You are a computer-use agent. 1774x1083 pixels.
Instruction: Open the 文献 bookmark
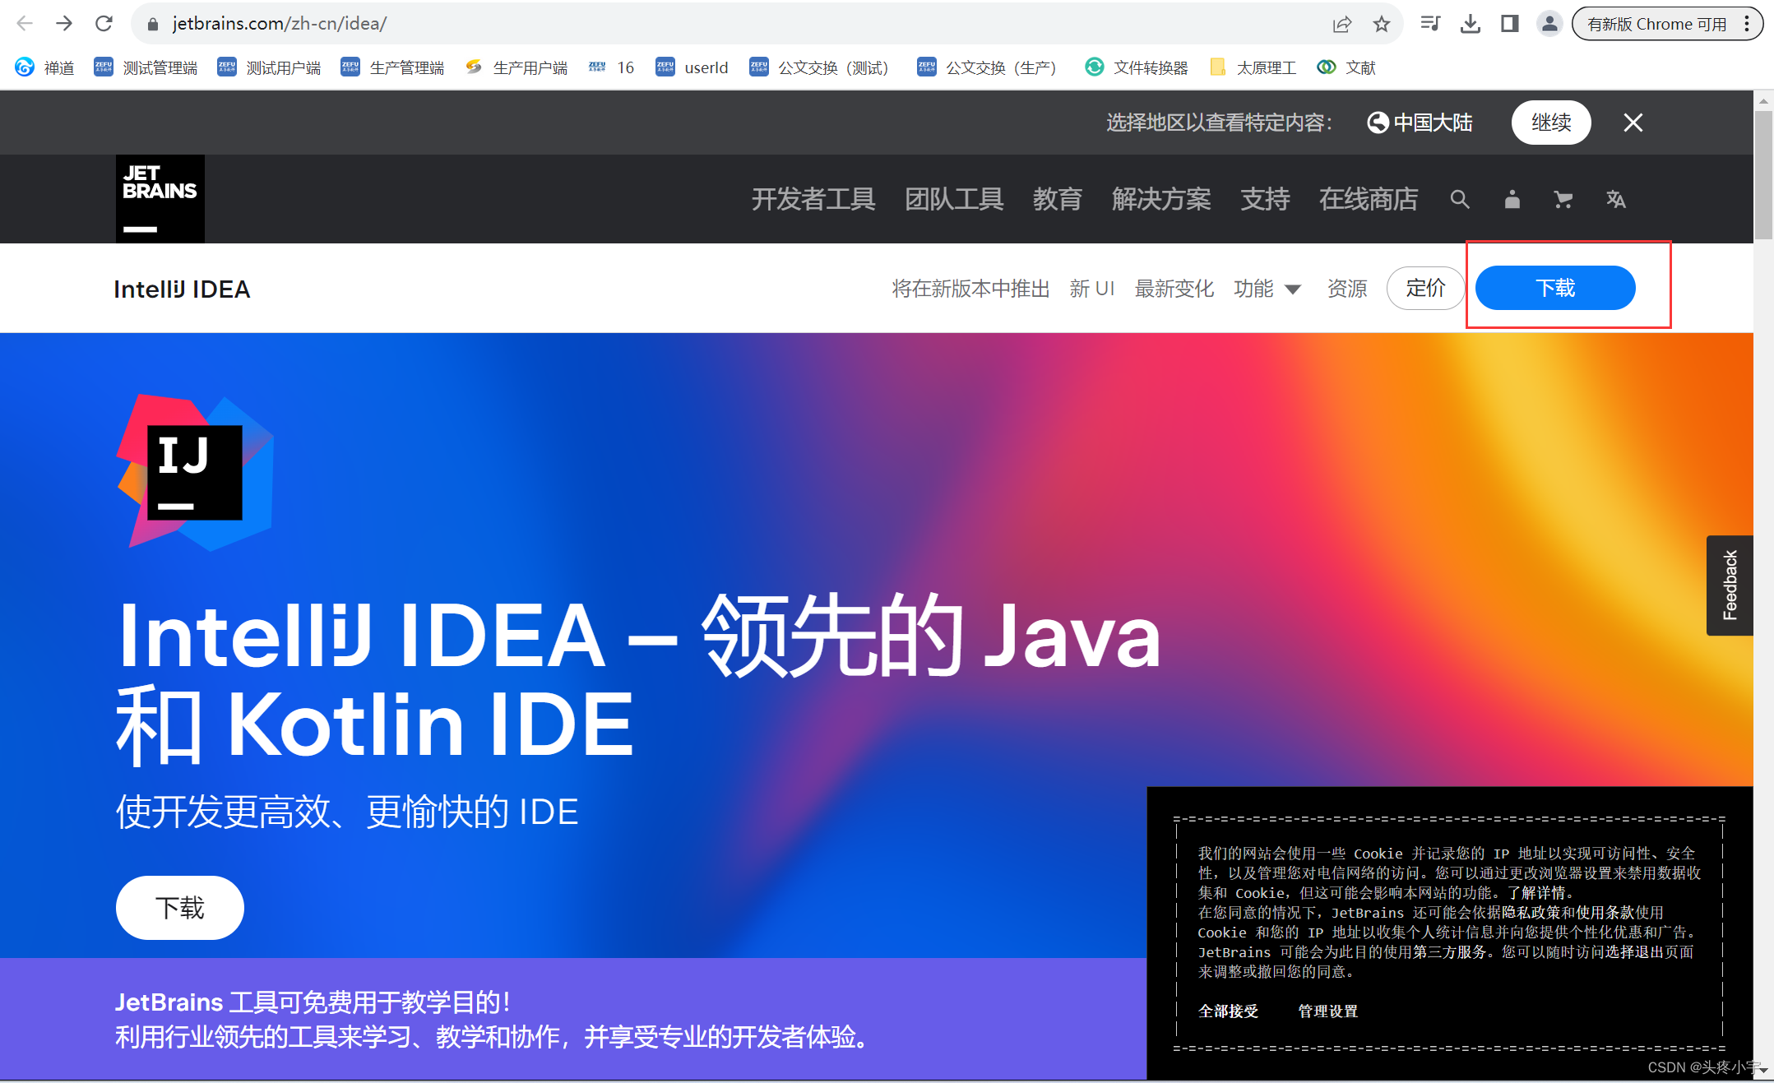click(x=1346, y=67)
